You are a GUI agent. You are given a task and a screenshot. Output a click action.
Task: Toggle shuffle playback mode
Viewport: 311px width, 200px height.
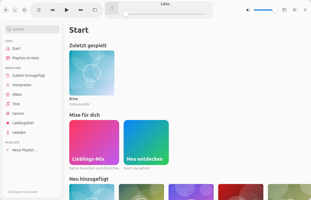[38, 10]
